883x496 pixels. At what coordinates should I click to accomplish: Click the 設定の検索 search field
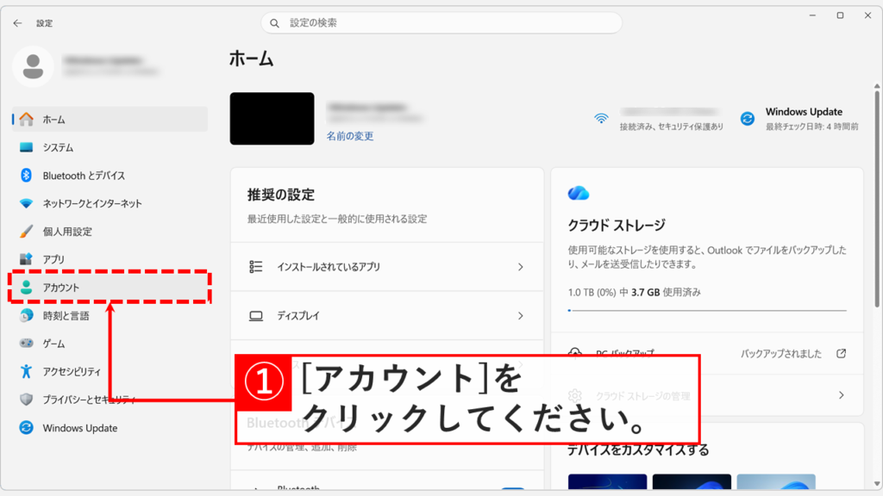click(440, 22)
